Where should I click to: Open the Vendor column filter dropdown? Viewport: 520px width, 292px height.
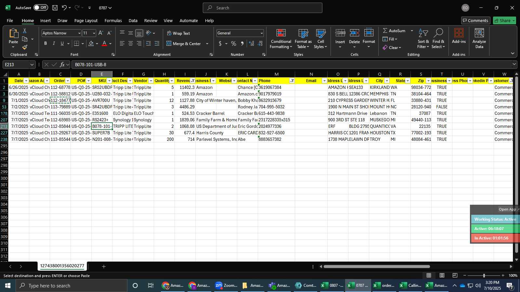(x=151, y=81)
